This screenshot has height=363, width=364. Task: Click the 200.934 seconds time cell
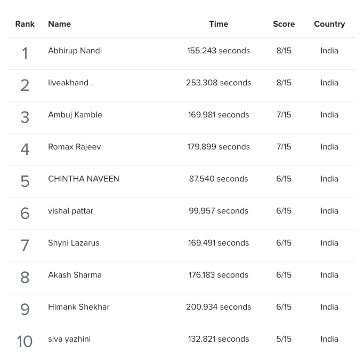pyautogui.click(x=219, y=307)
